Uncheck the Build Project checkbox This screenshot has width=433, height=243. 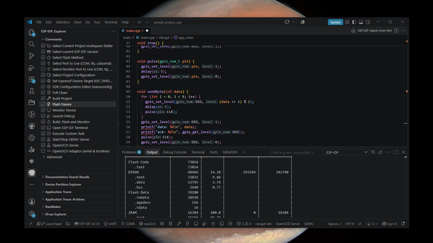[43, 98]
